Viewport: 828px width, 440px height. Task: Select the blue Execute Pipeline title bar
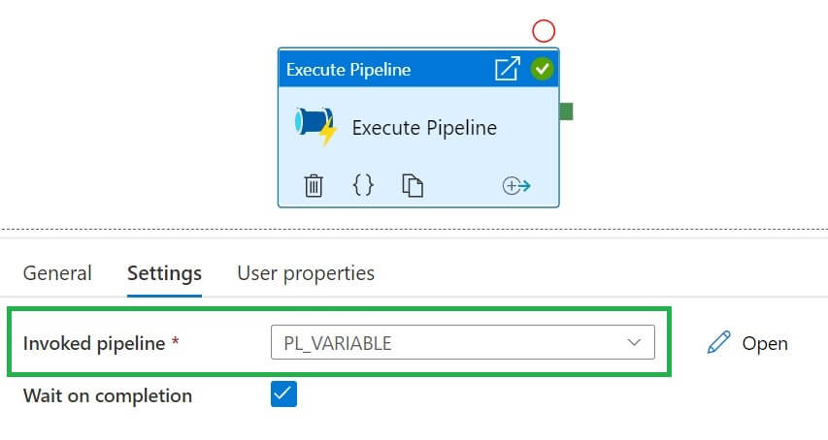pyautogui.click(x=388, y=70)
